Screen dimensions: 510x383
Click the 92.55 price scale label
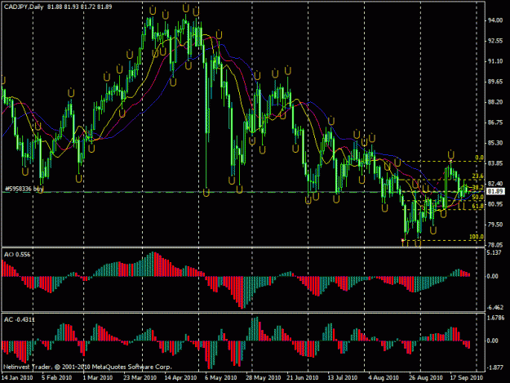pos(495,41)
